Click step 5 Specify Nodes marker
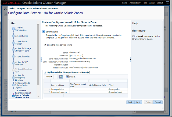The width and height of the screenshot is (172, 117). tap(13, 56)
